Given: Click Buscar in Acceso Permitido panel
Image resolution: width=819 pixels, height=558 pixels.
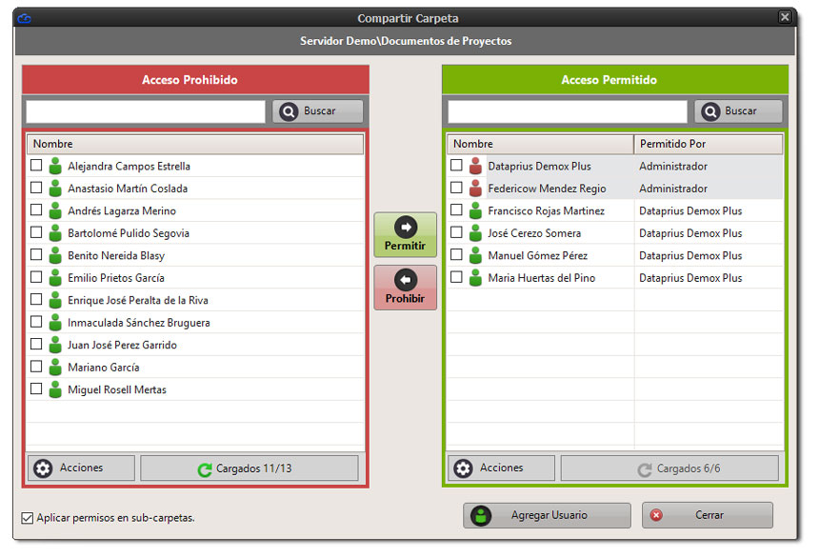Looking at the screenshot, I should (x=739, y=111).
